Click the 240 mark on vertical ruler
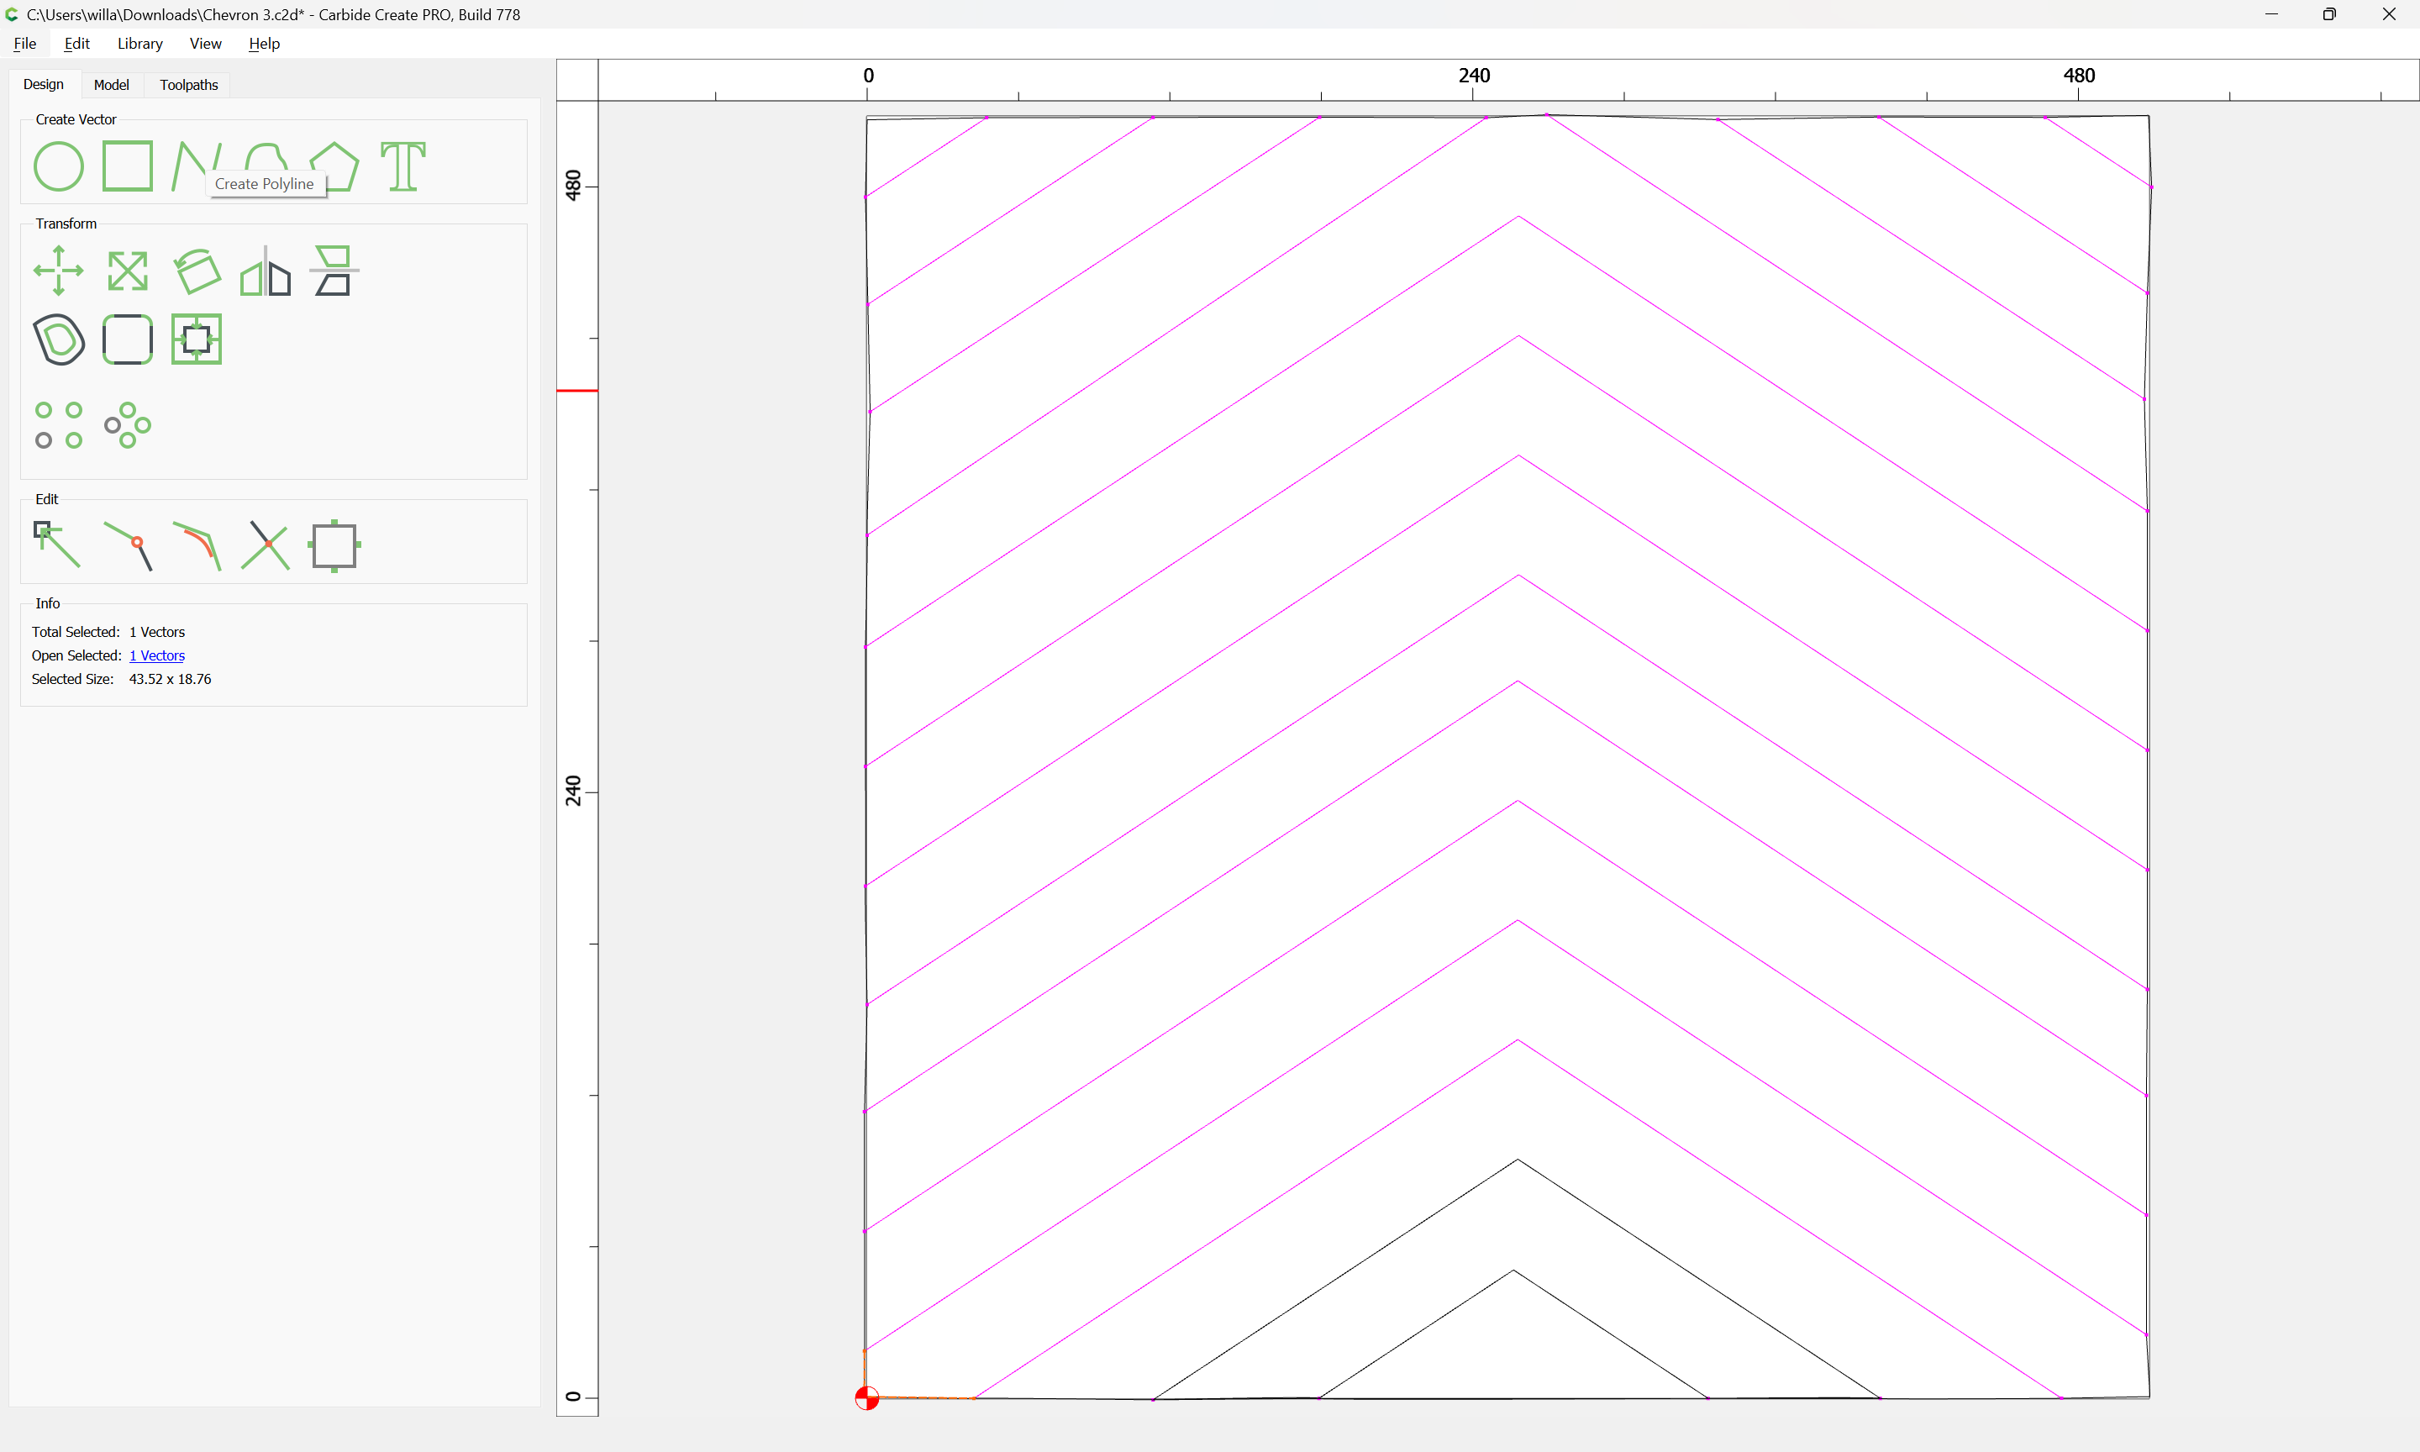 (573, 791)
